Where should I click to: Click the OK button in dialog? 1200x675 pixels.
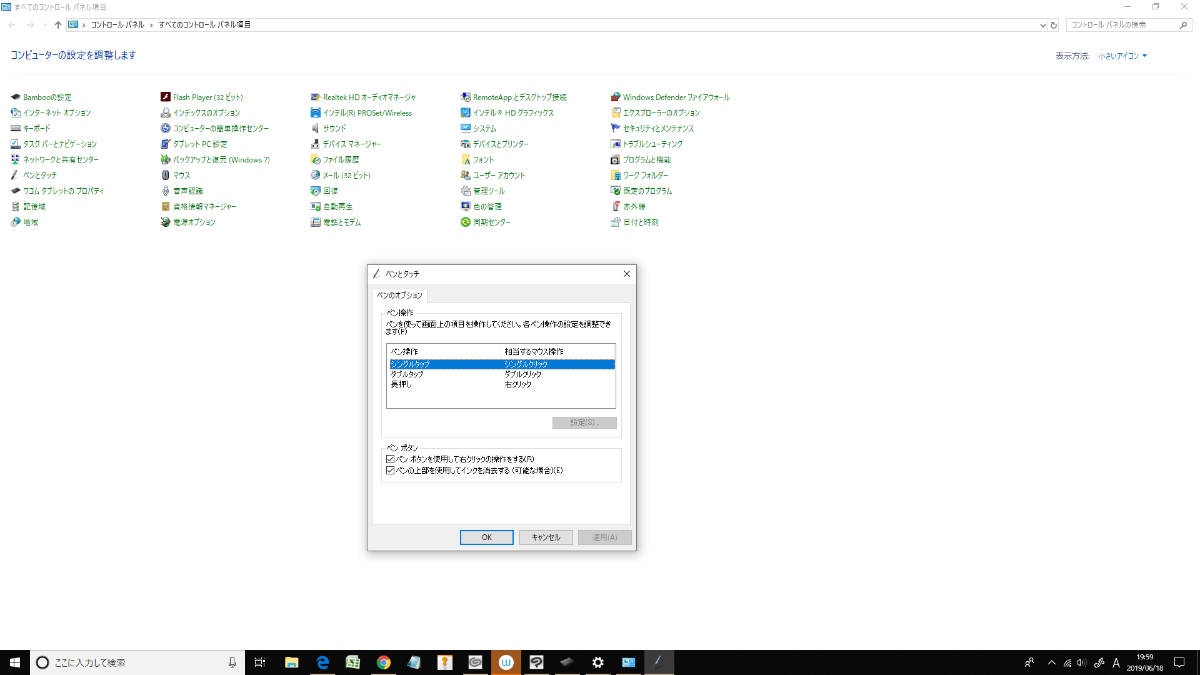point(486,537)
